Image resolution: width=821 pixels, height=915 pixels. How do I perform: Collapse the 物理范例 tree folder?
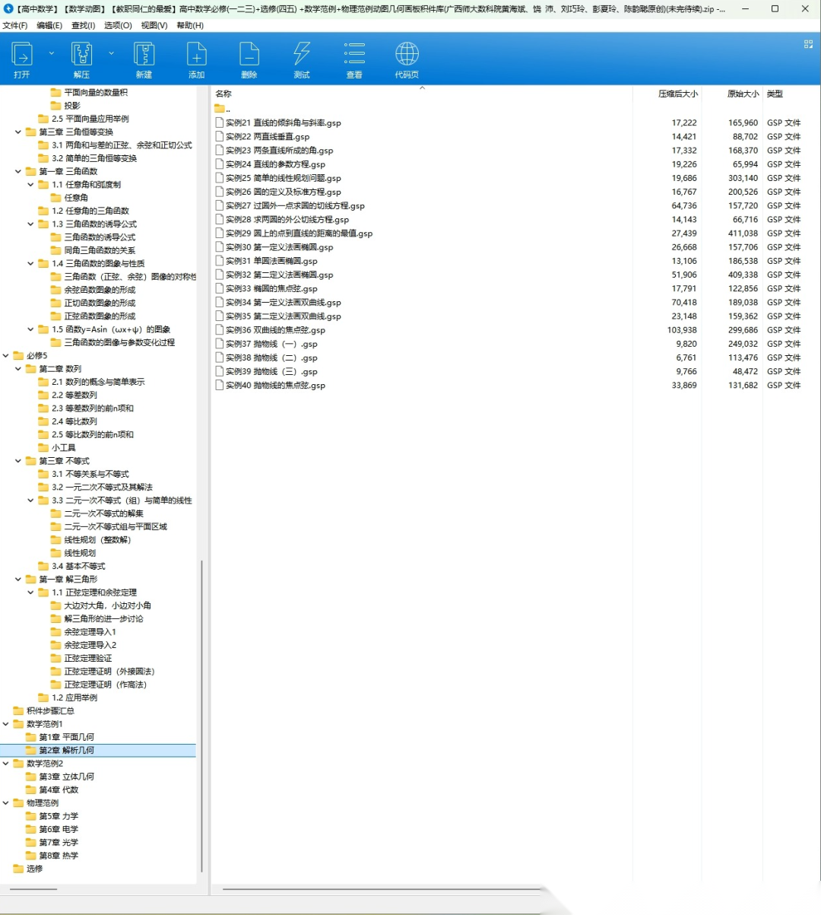(6, 803)
